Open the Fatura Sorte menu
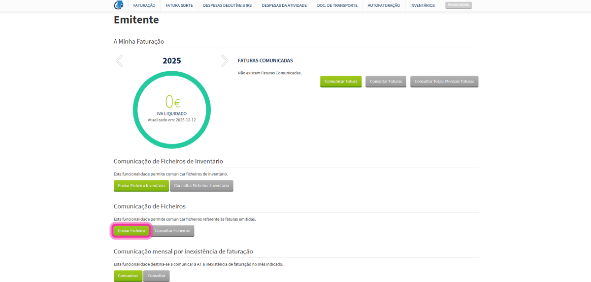 [179, 5]
